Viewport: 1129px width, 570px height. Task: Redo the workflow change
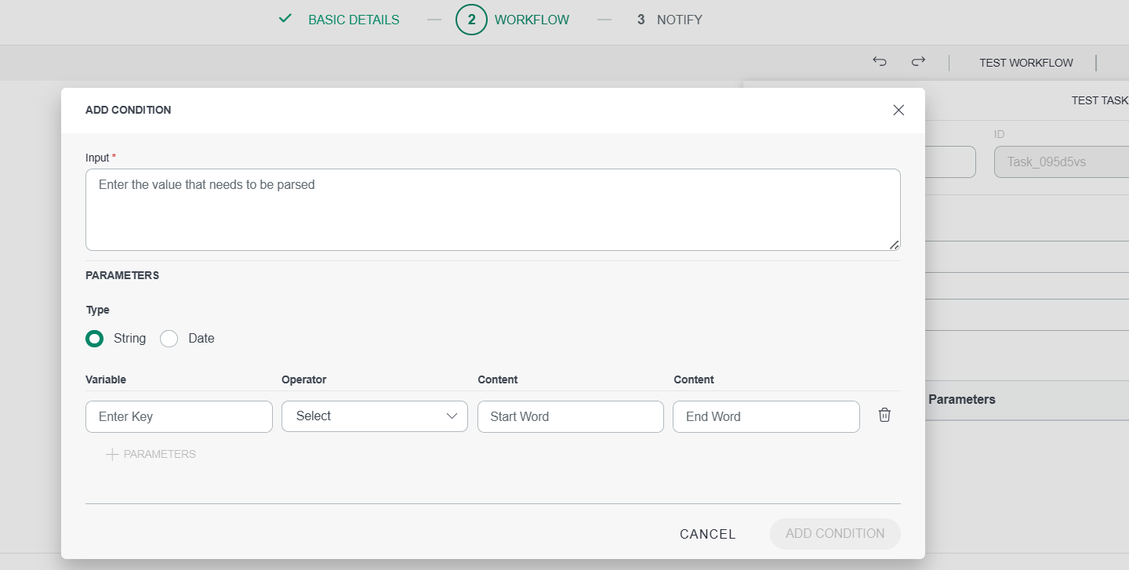(918, 62)
